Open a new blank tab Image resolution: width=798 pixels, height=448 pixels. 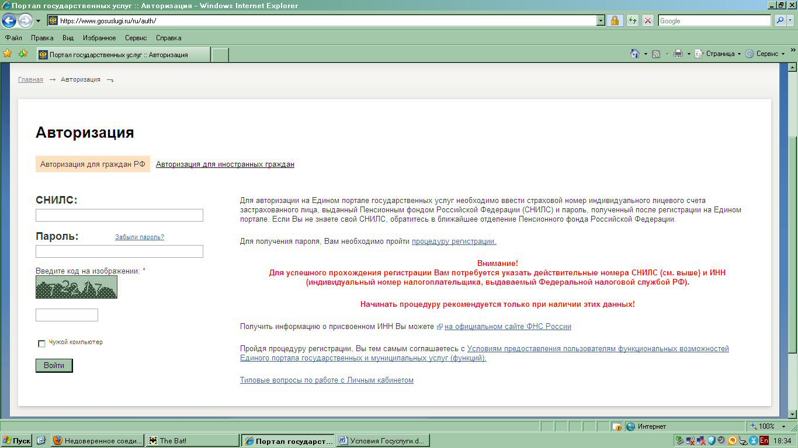pyautogui.click(x=220, y=55)
